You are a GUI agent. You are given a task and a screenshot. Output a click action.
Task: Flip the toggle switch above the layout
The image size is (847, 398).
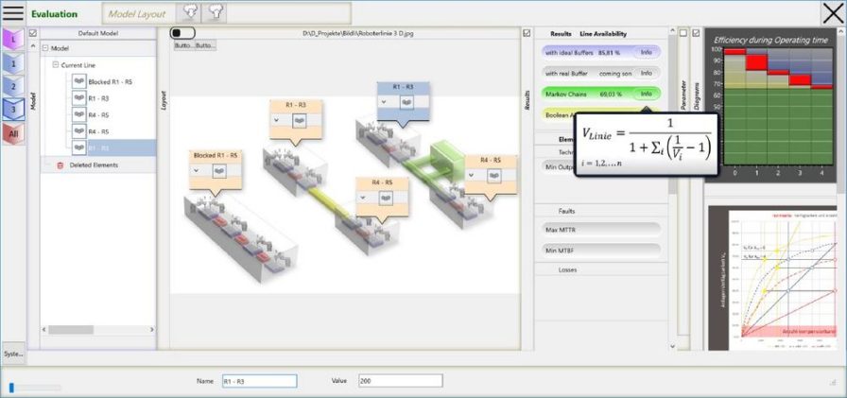pyautogui.click(x=182, y=33)
